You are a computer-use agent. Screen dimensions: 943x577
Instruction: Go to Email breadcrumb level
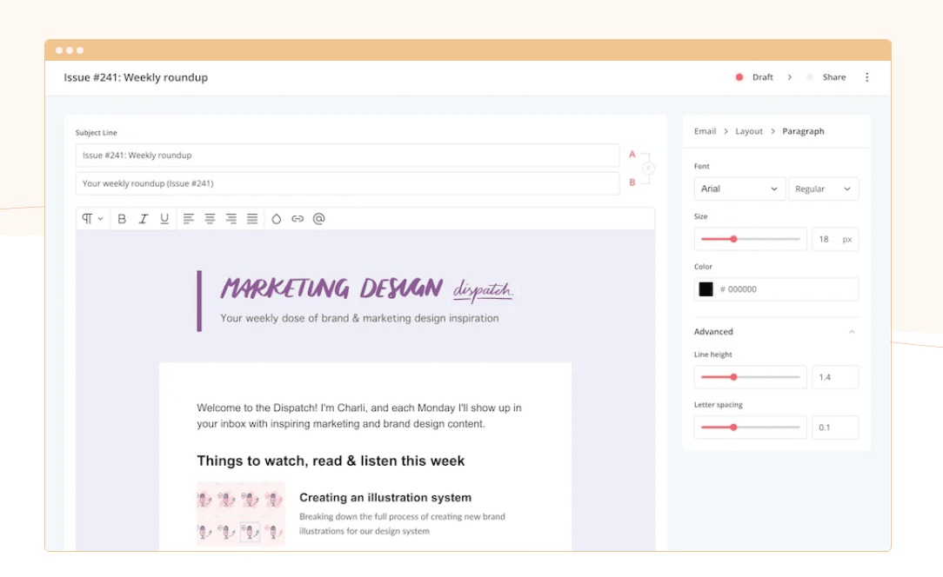tap(705, 131)
